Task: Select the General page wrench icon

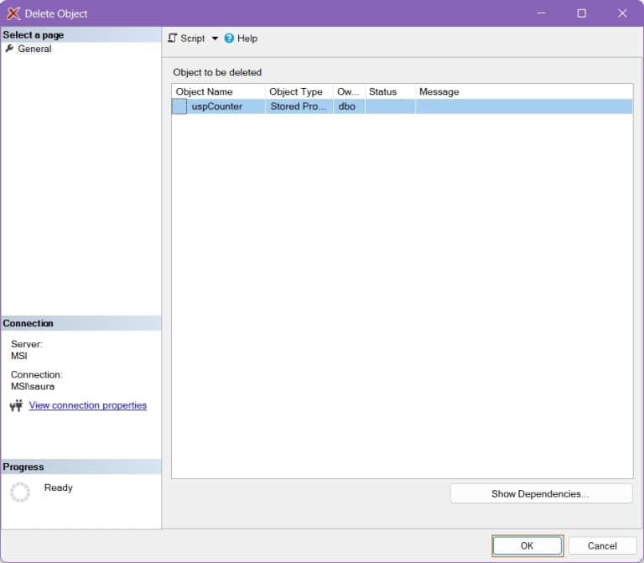Action: coord(9,49)
